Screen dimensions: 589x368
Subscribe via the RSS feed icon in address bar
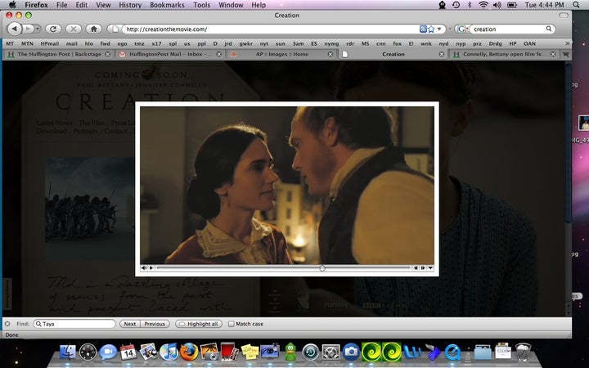coord(423,29)
